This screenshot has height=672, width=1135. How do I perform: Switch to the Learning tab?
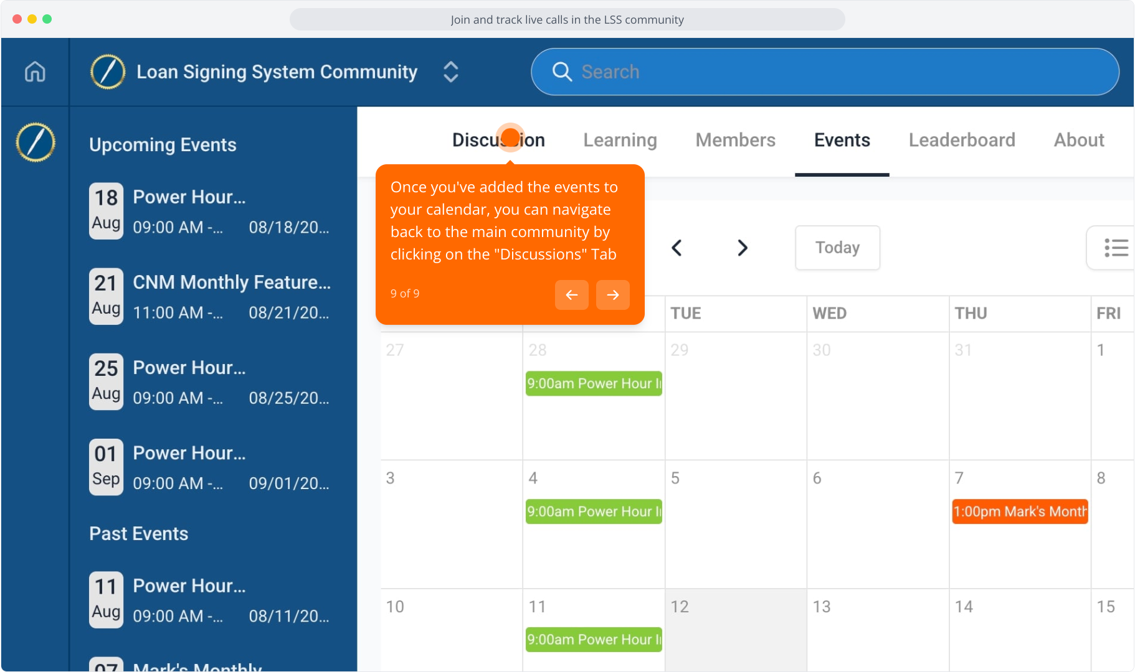[x=620, y=140]
